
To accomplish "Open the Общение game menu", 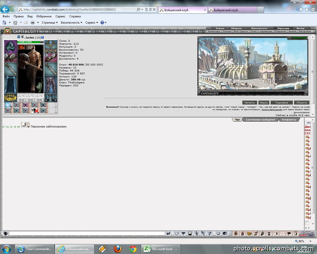I will point(236,28).
